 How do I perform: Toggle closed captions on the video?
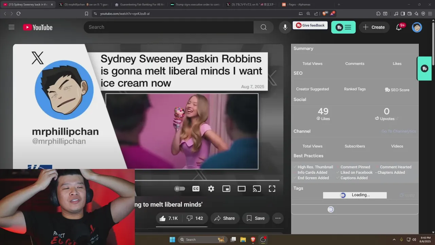[x=196, y=189]
